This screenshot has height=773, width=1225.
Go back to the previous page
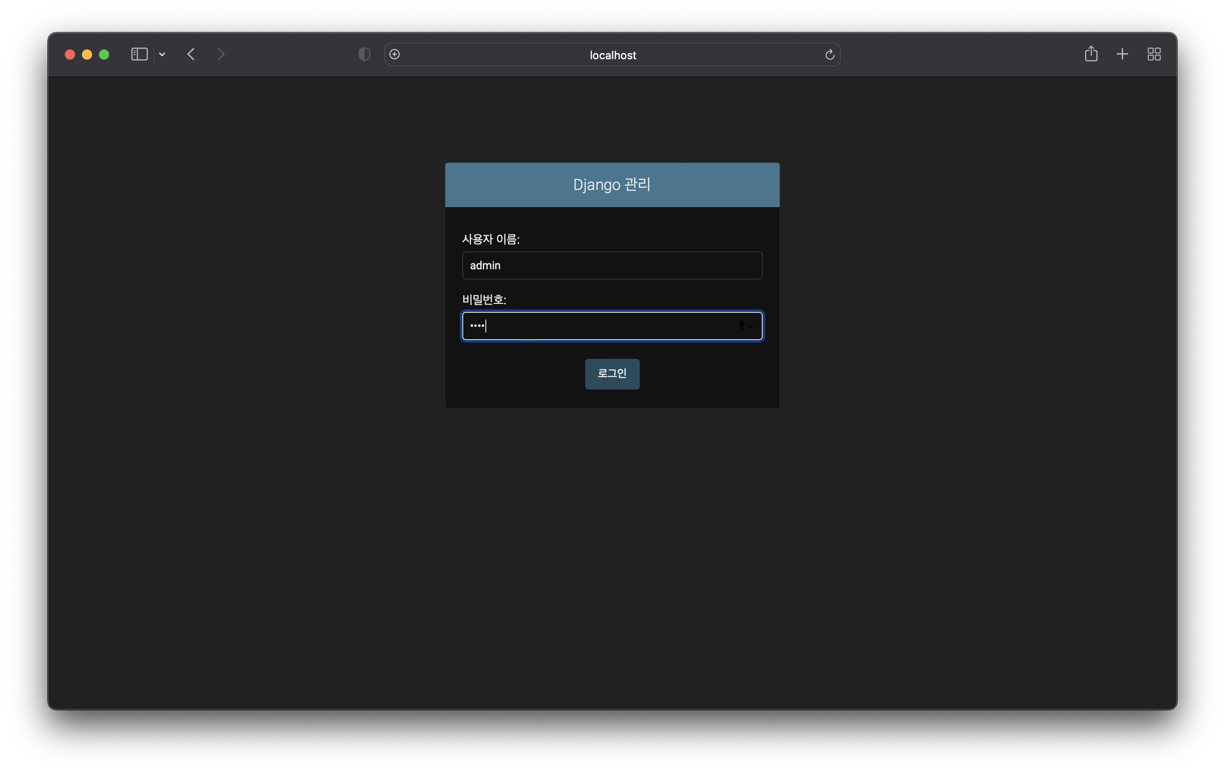(191, 55)
